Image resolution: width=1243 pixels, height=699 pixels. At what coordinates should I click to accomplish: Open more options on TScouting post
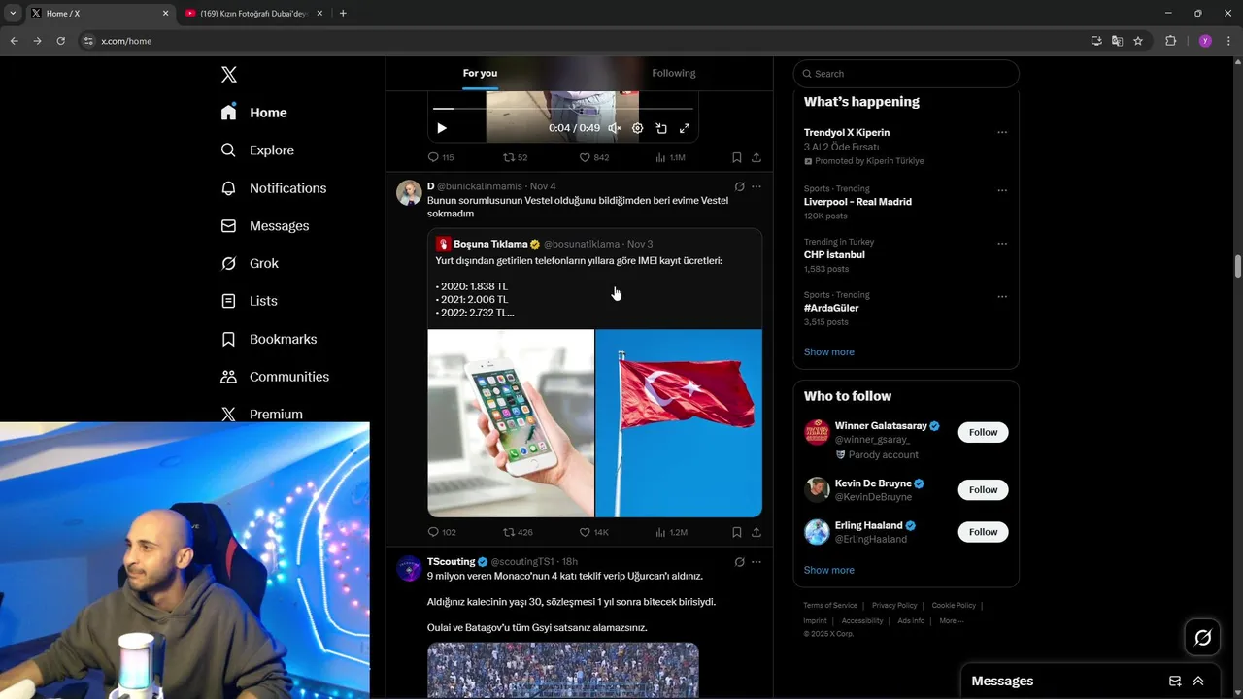pyautogui.click(x=756, y=562)
